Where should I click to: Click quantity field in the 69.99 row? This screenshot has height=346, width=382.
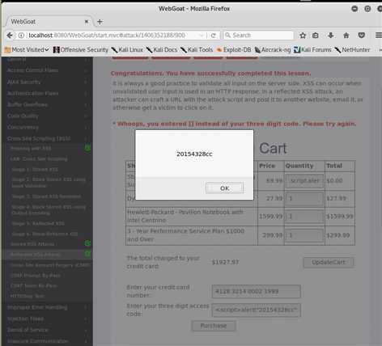point(304,180)
